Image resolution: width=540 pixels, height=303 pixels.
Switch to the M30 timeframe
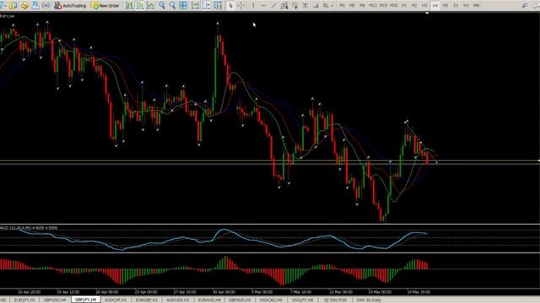coord(394,6)
